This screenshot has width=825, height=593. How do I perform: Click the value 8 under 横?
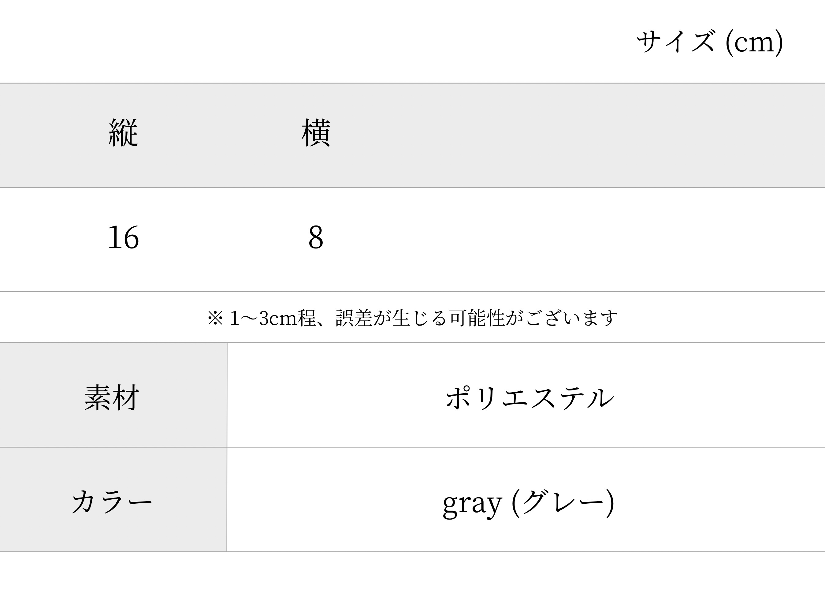pyautogui.click(x=316, y=237)
